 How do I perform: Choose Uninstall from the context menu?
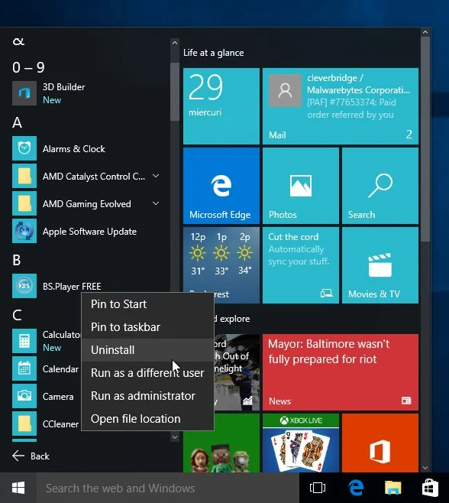click(147, 350)
